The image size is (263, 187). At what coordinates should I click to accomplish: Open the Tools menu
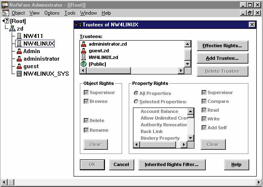[x=70, y=13]
